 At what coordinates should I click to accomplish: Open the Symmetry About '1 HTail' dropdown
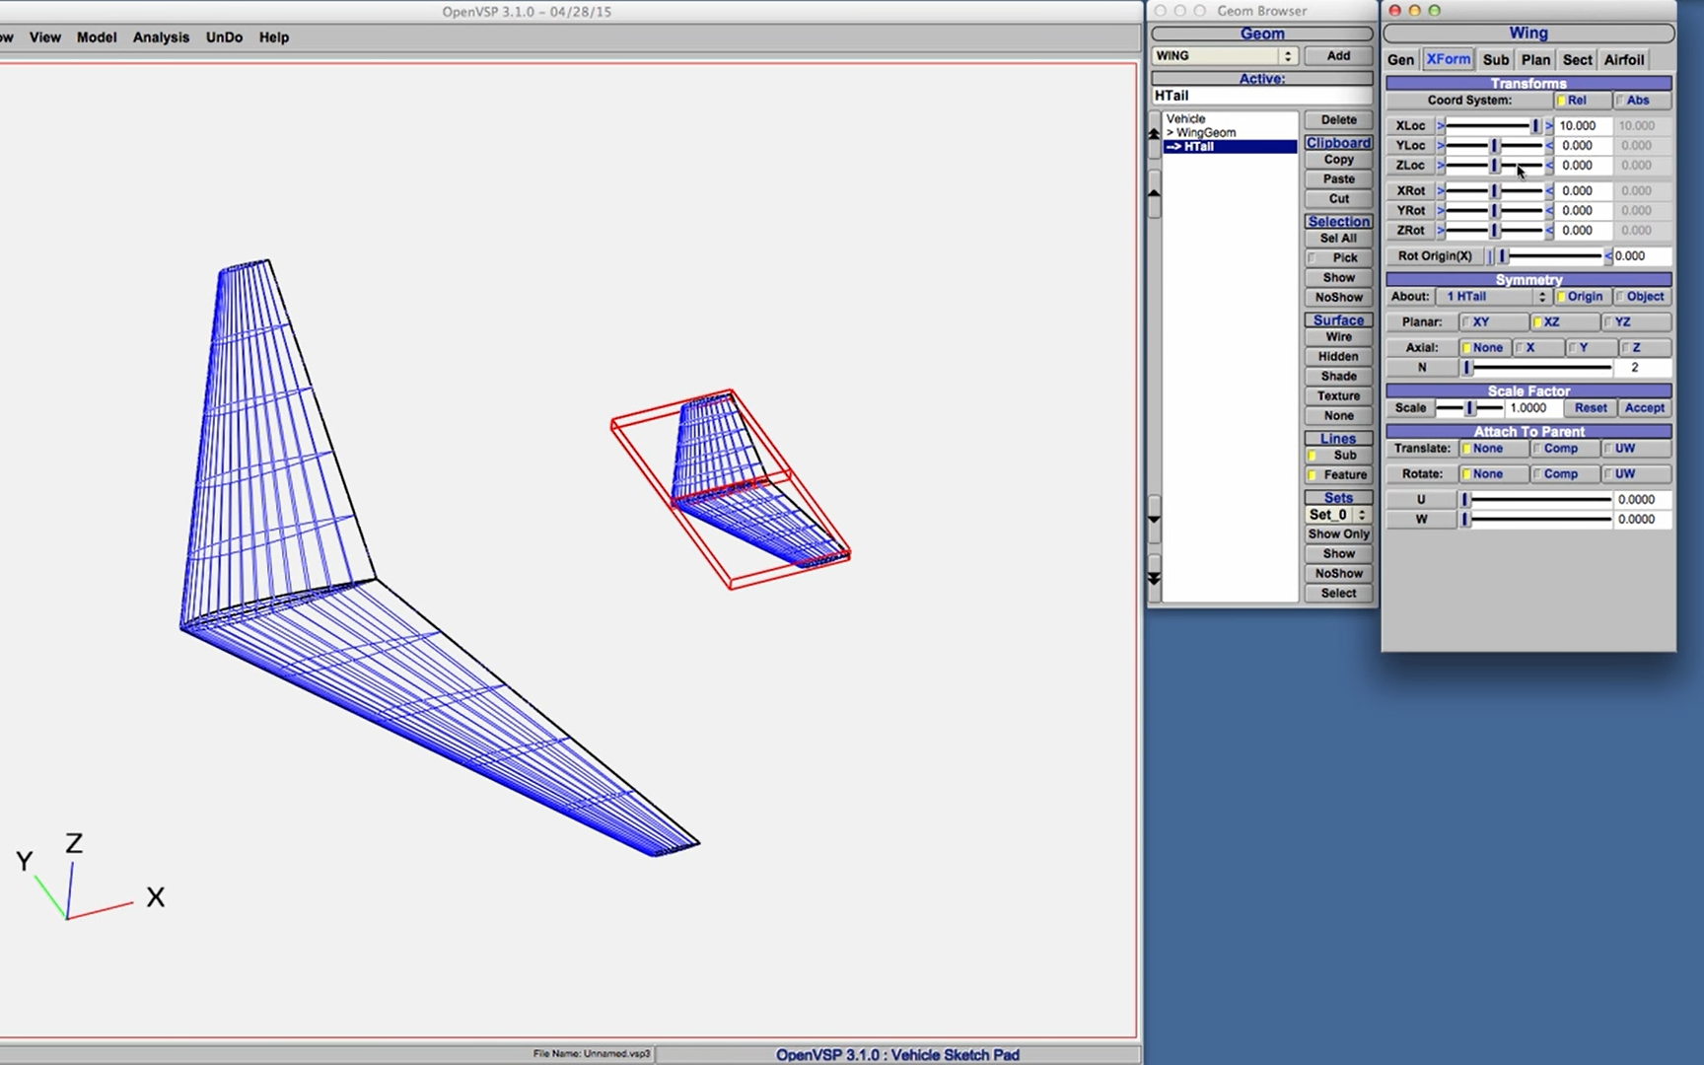[1494, 297]
